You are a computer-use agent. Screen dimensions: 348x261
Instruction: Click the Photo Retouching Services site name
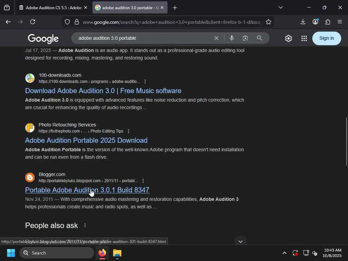pyautogui.click(x=68, y=125)
